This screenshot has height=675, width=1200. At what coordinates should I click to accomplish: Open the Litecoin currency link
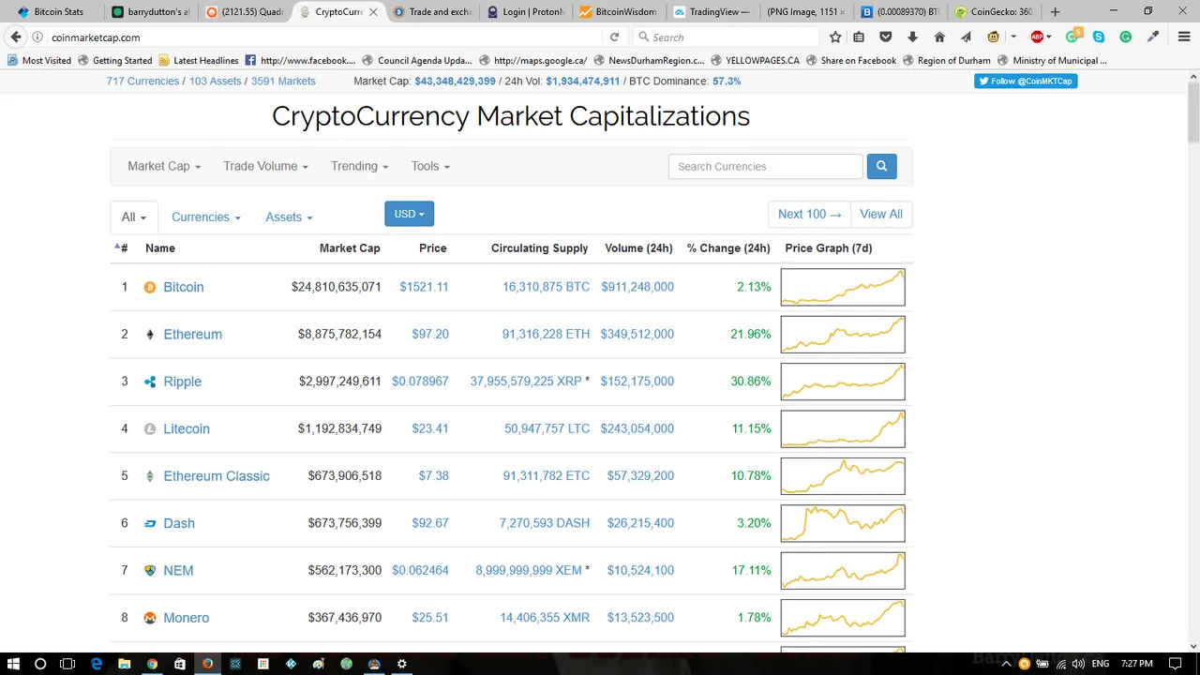click(187, 428)
